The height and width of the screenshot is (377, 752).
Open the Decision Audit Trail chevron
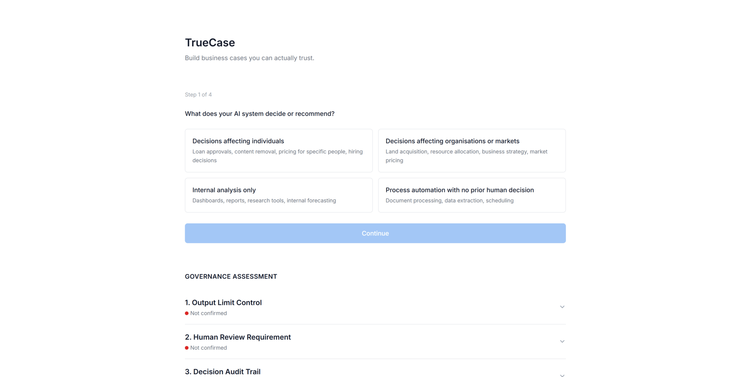[562, 375]
